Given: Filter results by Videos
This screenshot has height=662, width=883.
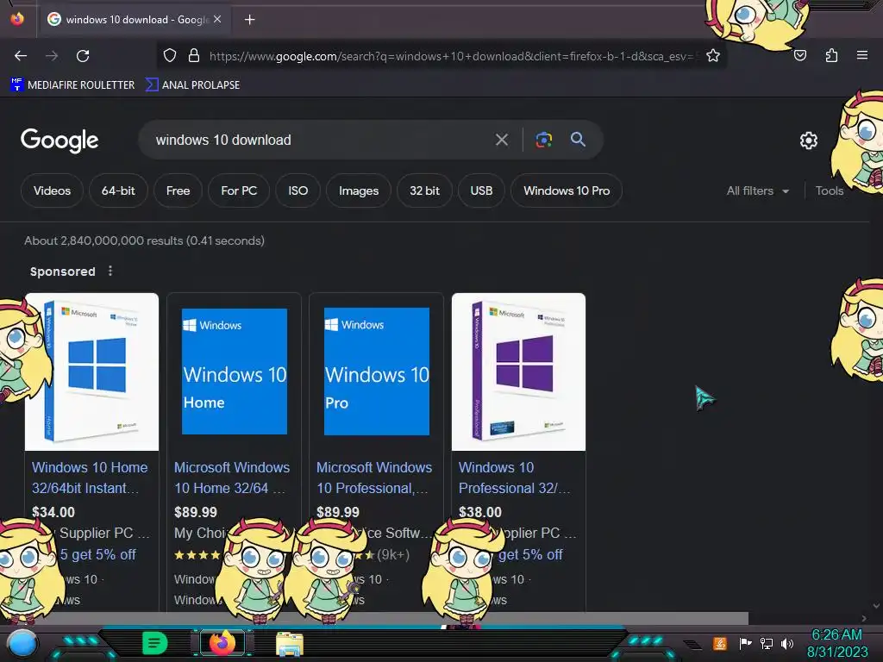Looking at the screenshot, I should 52,190.
